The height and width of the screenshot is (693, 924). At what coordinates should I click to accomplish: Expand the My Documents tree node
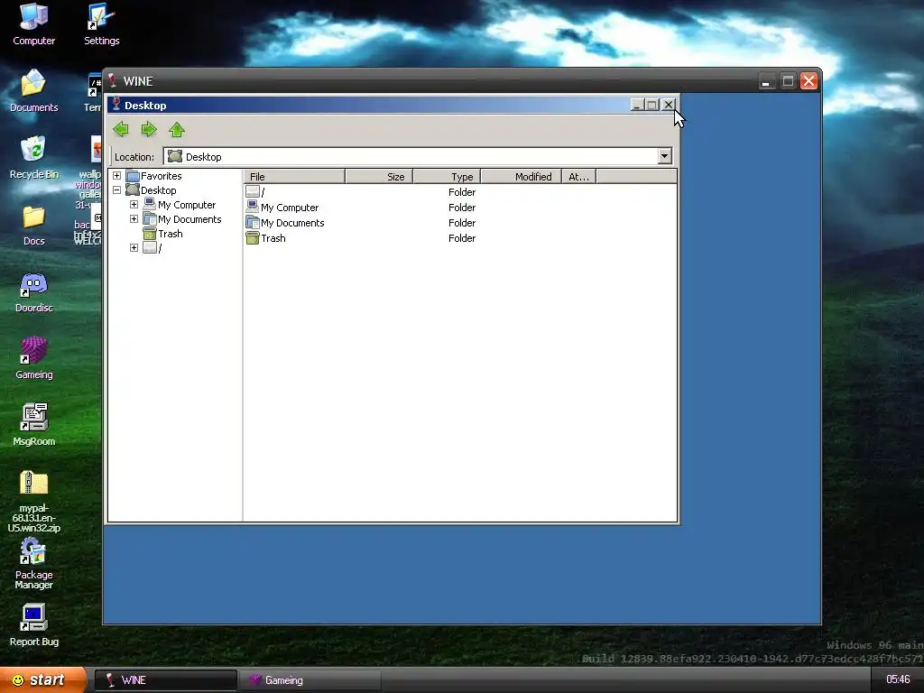tap(134, 218)
